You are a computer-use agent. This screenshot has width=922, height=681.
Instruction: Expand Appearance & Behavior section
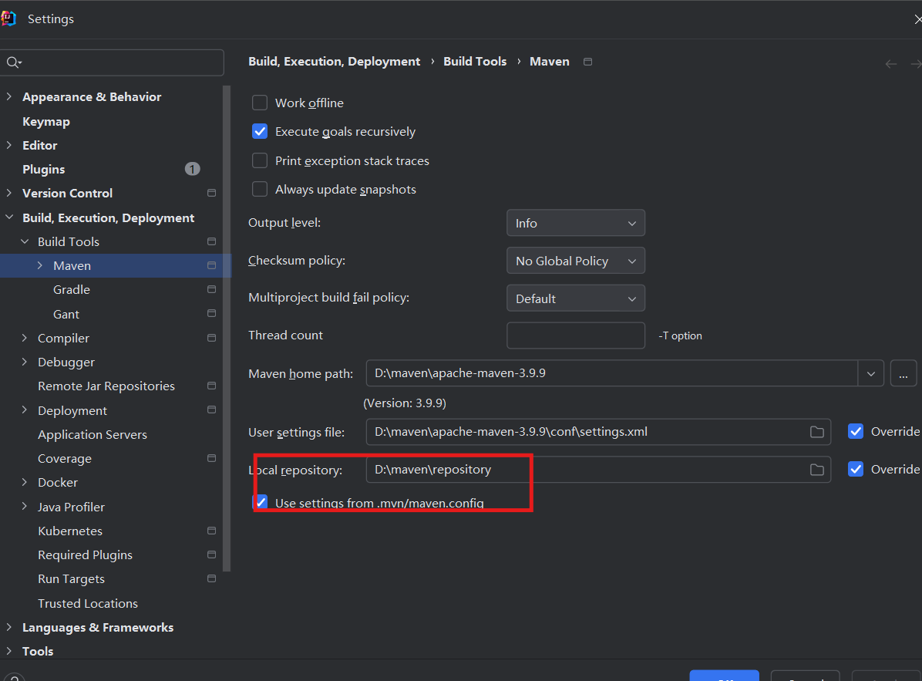pyautogui.click(x=8, y=96)
